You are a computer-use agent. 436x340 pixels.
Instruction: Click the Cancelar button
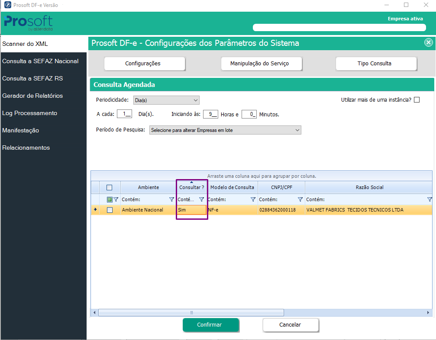291,325
